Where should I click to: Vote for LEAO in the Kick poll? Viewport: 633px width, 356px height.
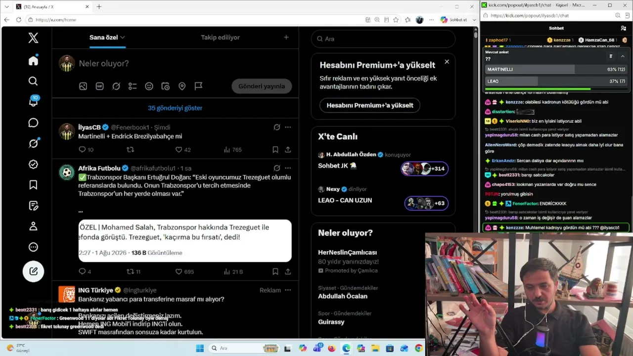coord(556,81)
